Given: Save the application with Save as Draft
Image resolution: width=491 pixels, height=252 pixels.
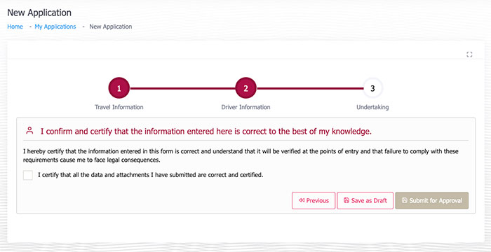Looking at the screenshot, I should (x=365, y=200).
